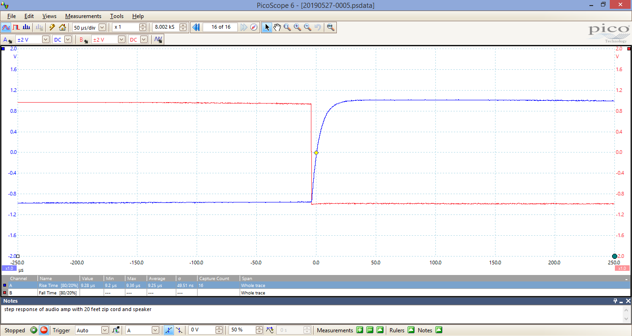Jump to first waveform buffer arrow
Screen dimensions: 632x336
click(196, 27)
